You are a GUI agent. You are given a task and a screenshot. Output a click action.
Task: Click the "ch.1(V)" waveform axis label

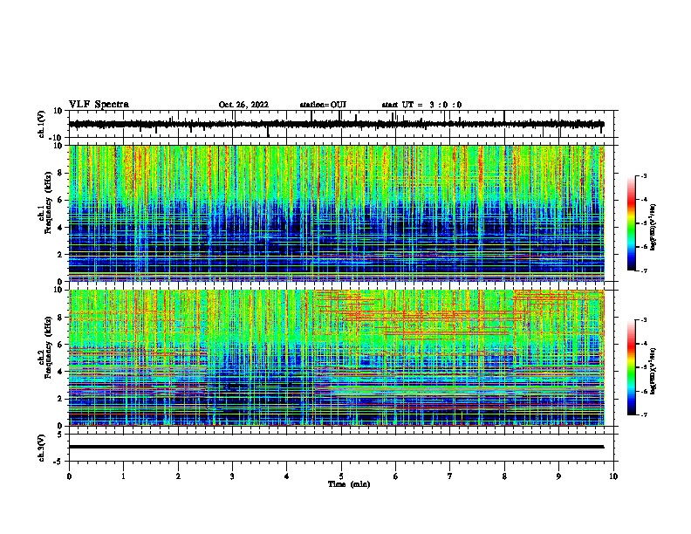[42, 124]
